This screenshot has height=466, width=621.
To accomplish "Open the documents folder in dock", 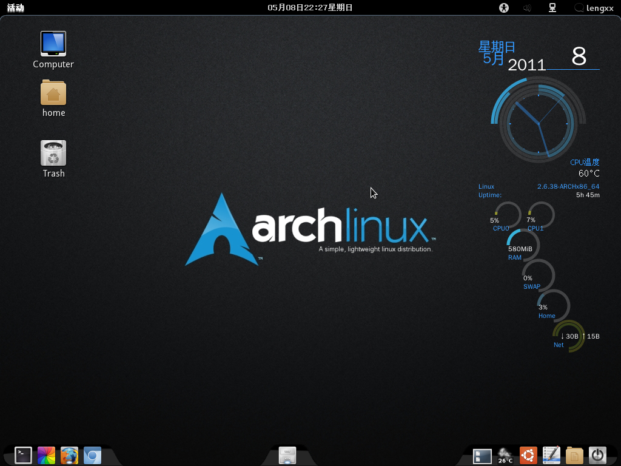I will (574, 455).
